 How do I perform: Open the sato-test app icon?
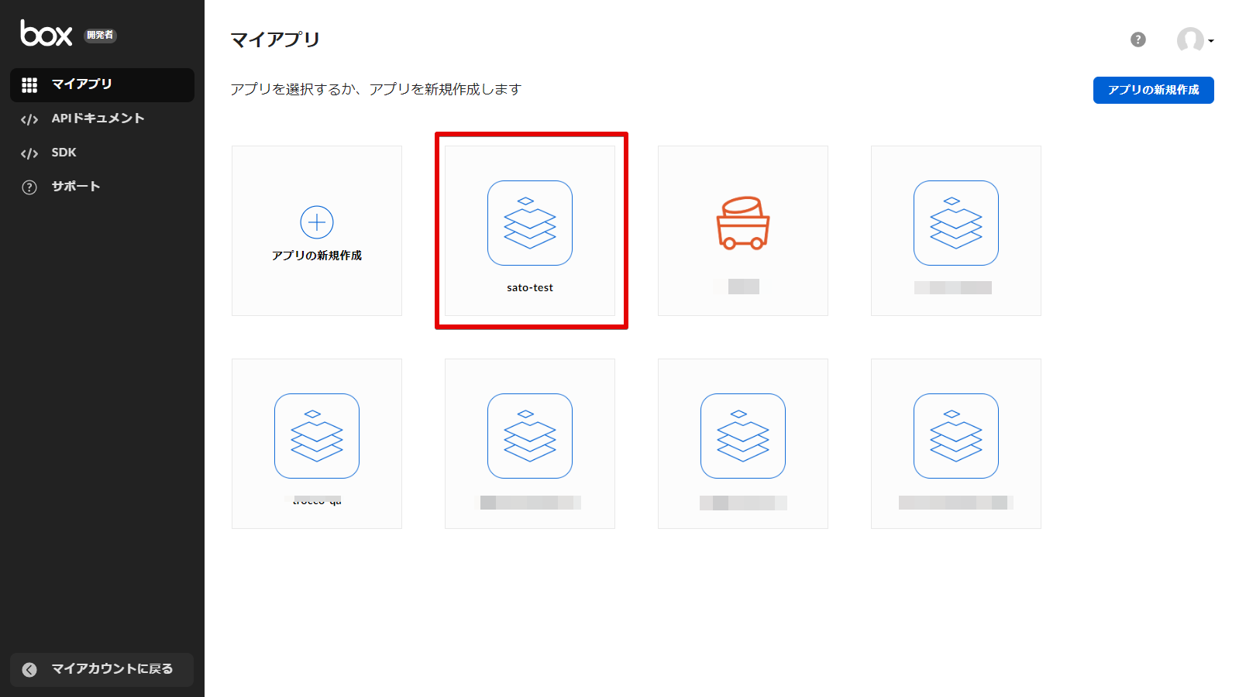coord(530,223)
